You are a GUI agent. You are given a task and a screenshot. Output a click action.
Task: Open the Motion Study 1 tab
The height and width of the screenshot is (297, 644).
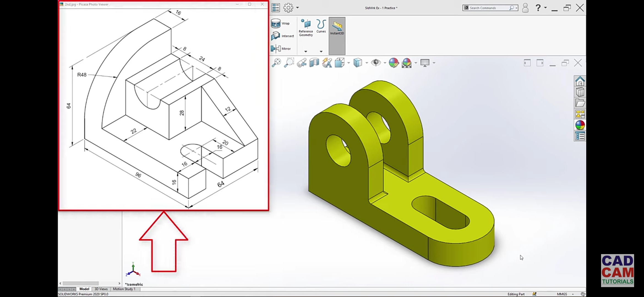124,289
